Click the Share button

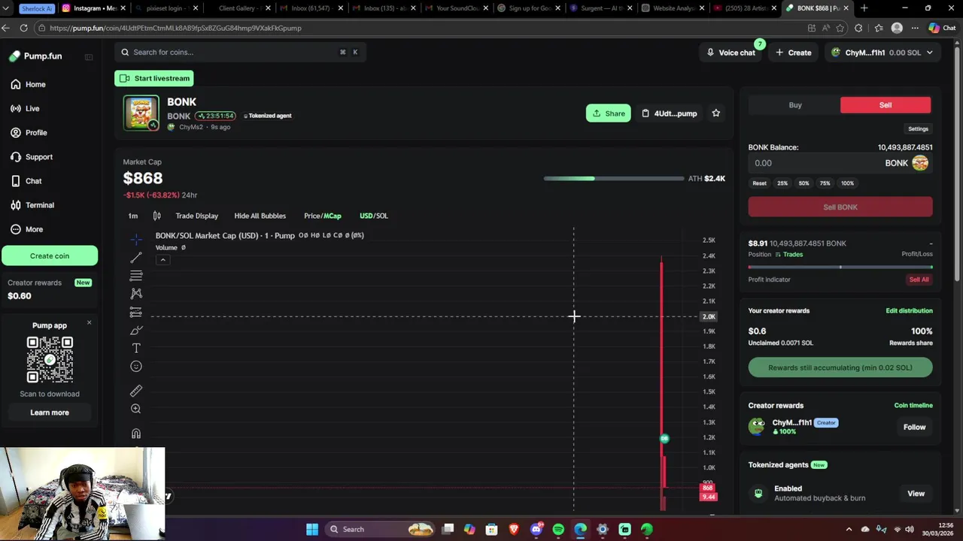click(609, 113)
